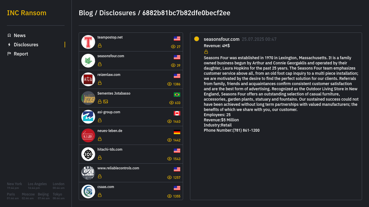Click the Germany flag on neues-leben.de
Screen dimensions: 369x207
tap(177, 132)
